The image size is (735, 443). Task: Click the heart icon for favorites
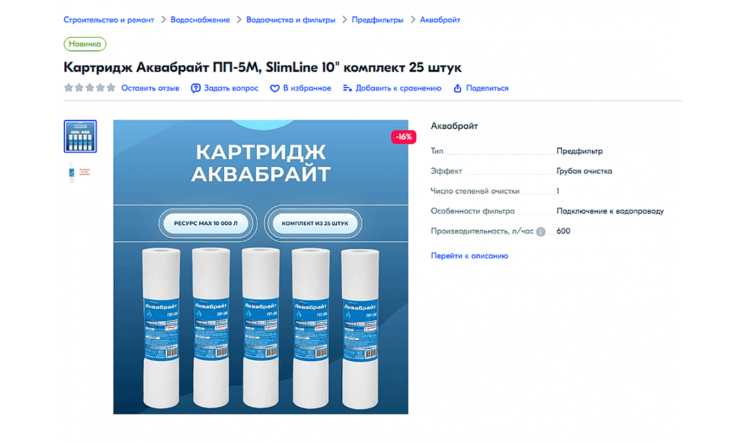pos(275,88)
